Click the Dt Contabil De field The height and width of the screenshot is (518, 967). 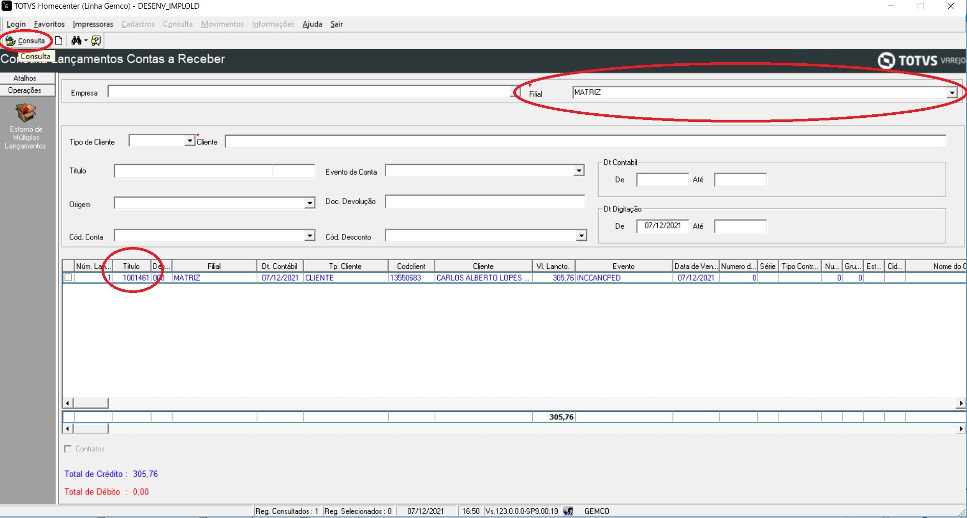[662, 180]
